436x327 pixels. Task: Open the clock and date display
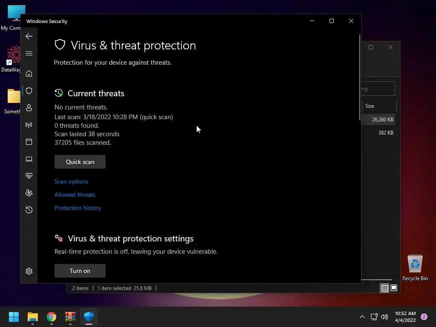[405, 317]
